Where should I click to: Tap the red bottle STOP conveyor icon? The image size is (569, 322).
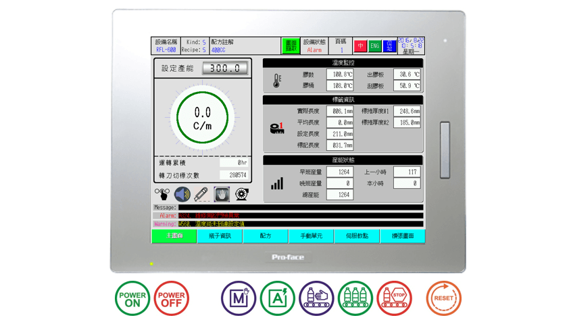click(x=395, y=298)
